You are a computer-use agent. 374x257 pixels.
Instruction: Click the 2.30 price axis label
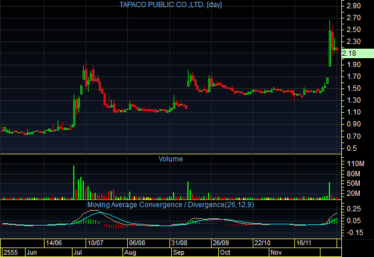(353, 42)
